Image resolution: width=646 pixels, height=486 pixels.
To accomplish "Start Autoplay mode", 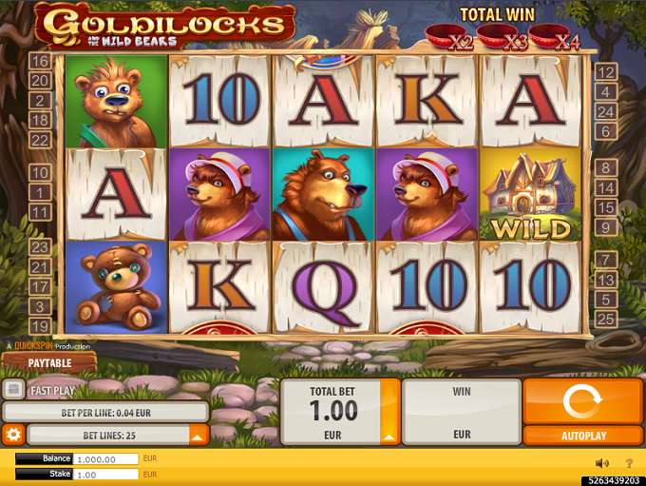I will (582, 436).
